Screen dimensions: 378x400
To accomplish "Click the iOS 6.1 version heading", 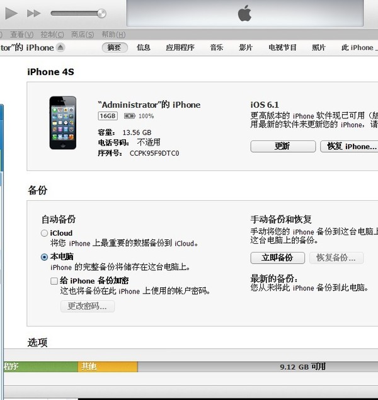I will [265, 105].
